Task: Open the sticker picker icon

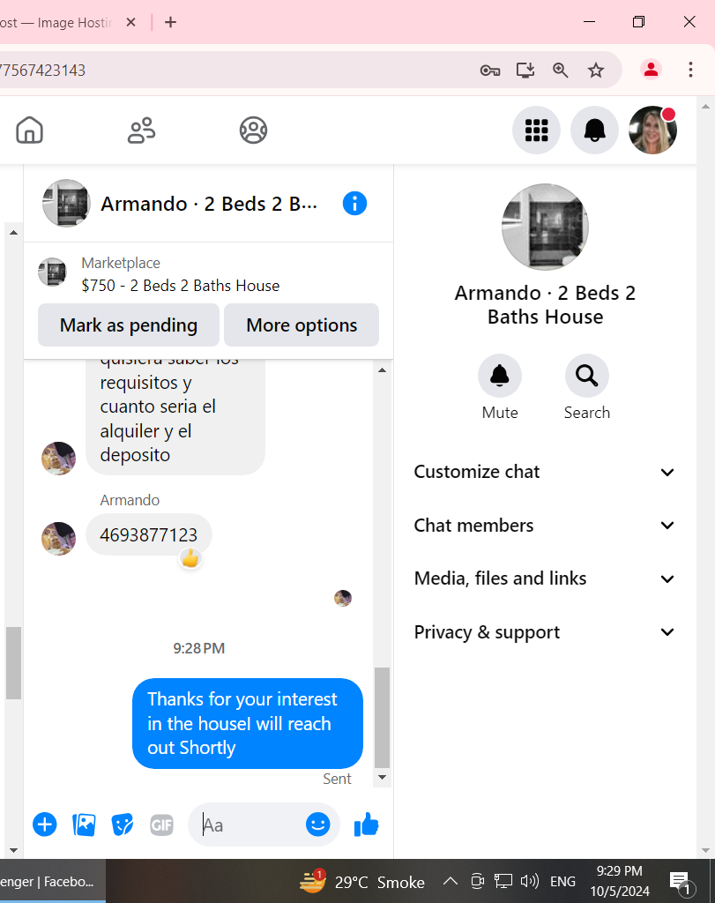Action: tap(123, 825)
